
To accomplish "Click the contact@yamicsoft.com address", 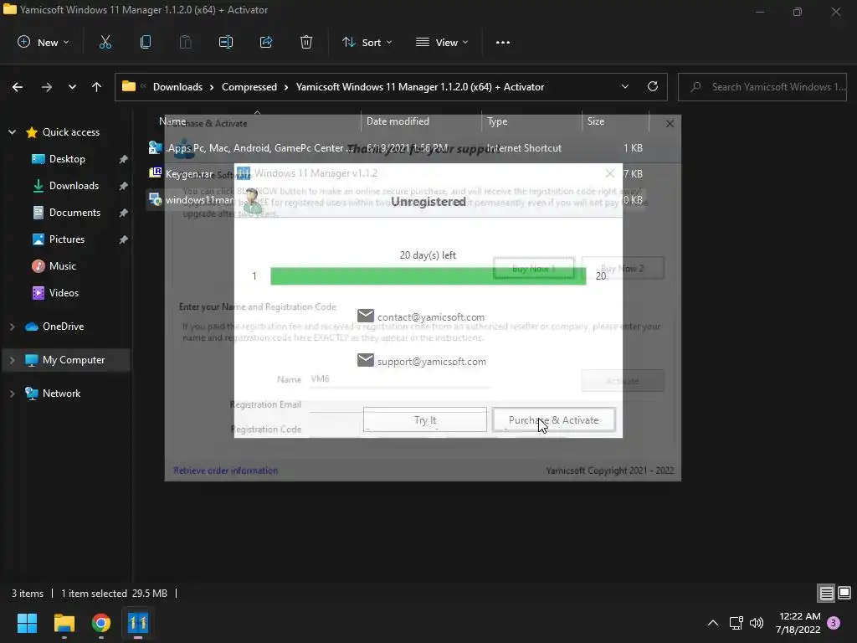I will tap(431, 317).
